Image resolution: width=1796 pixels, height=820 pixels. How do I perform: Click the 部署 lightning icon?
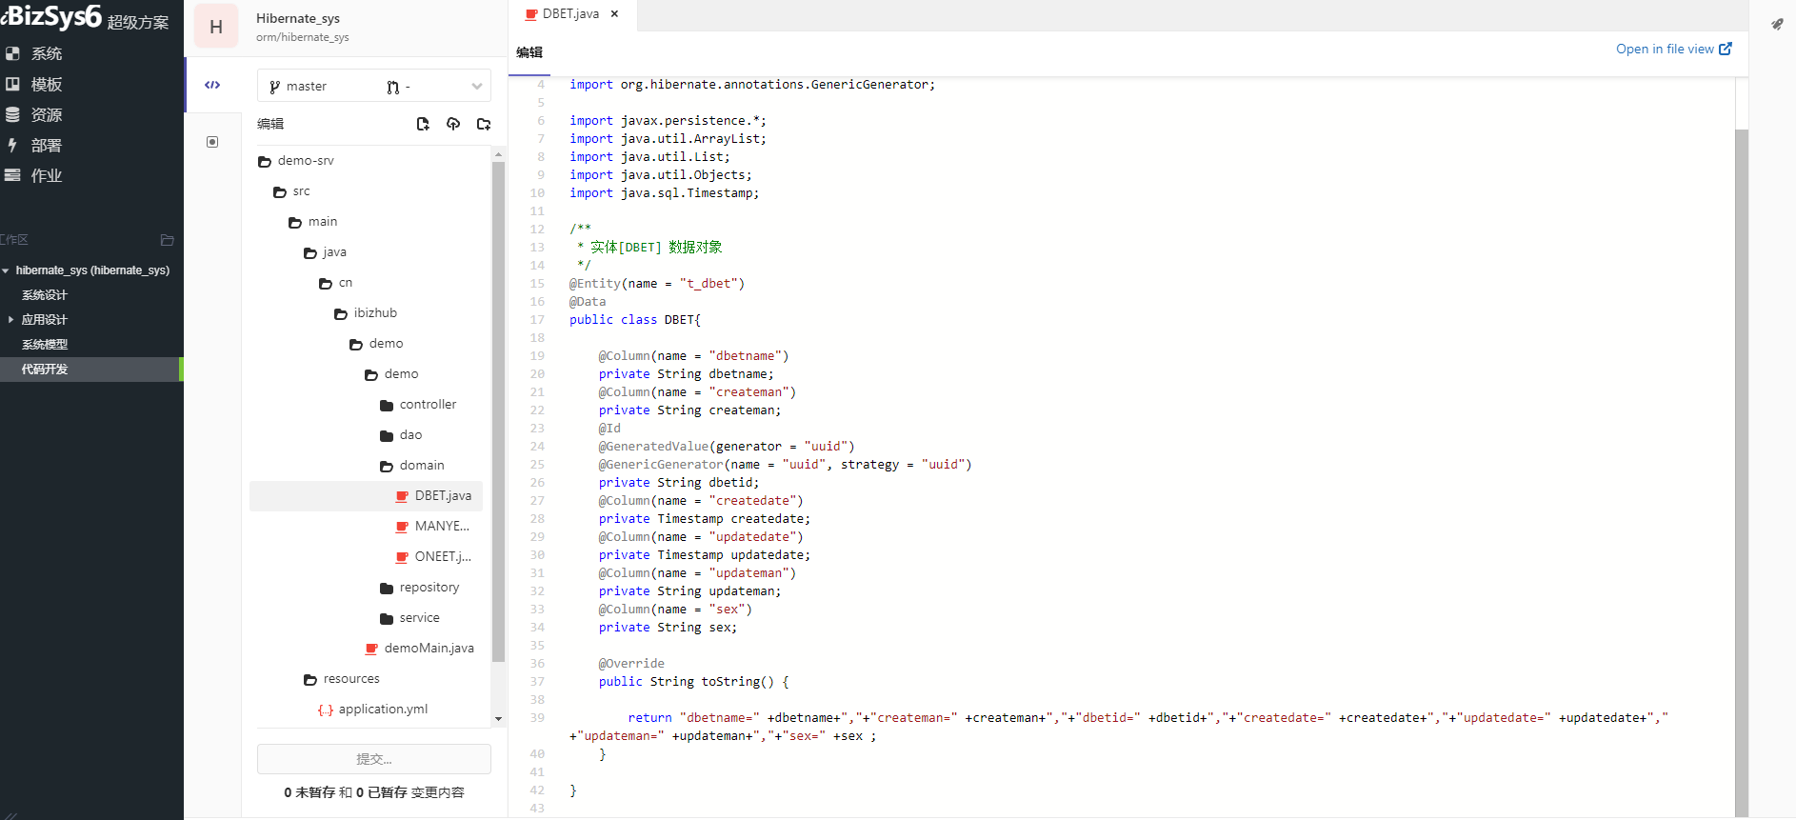pyautogui.click(x=12, y=145)
